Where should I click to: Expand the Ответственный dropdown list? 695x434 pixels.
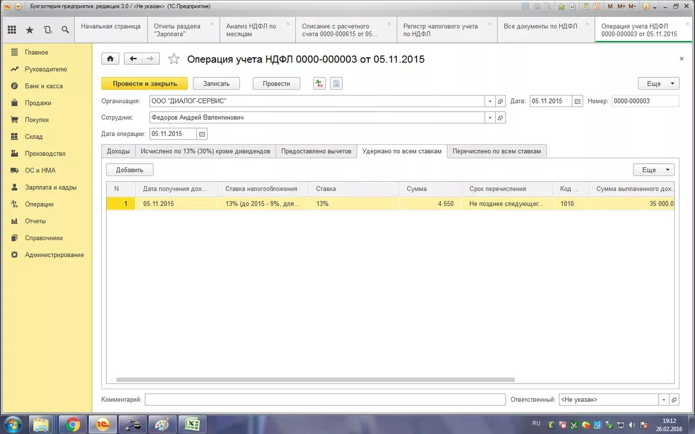[x=664, y=399]
